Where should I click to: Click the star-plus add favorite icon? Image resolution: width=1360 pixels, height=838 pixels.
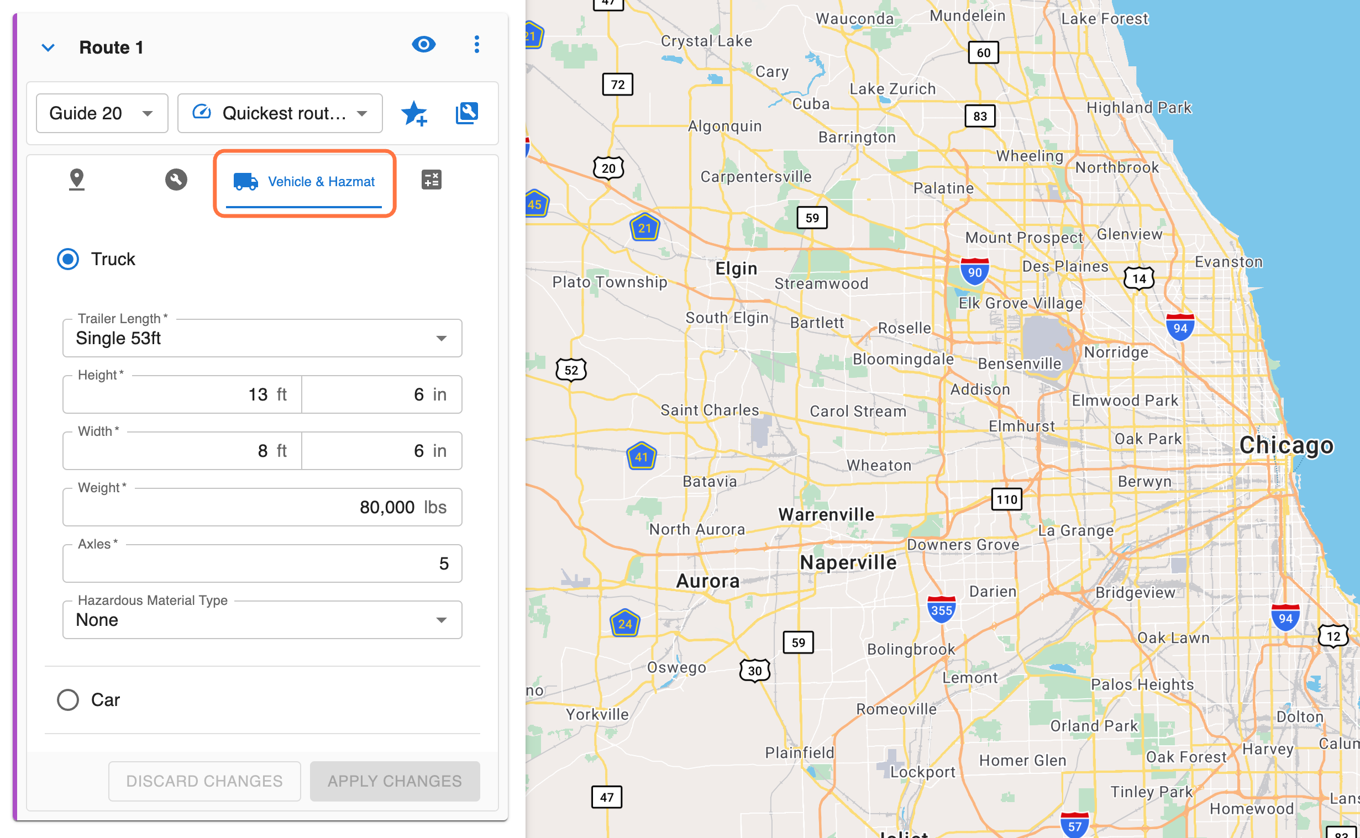coord(413,113)
